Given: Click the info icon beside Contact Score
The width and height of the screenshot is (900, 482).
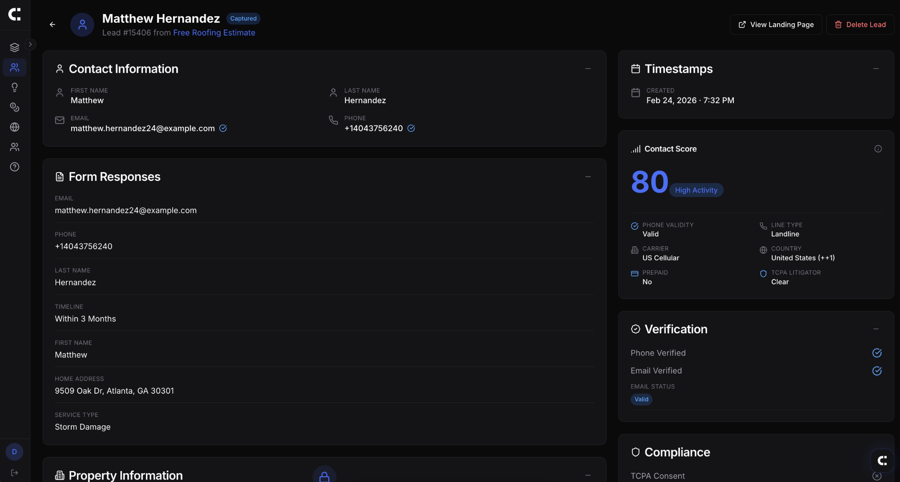Looking at the screenshot, I should (x=878, y=149).
